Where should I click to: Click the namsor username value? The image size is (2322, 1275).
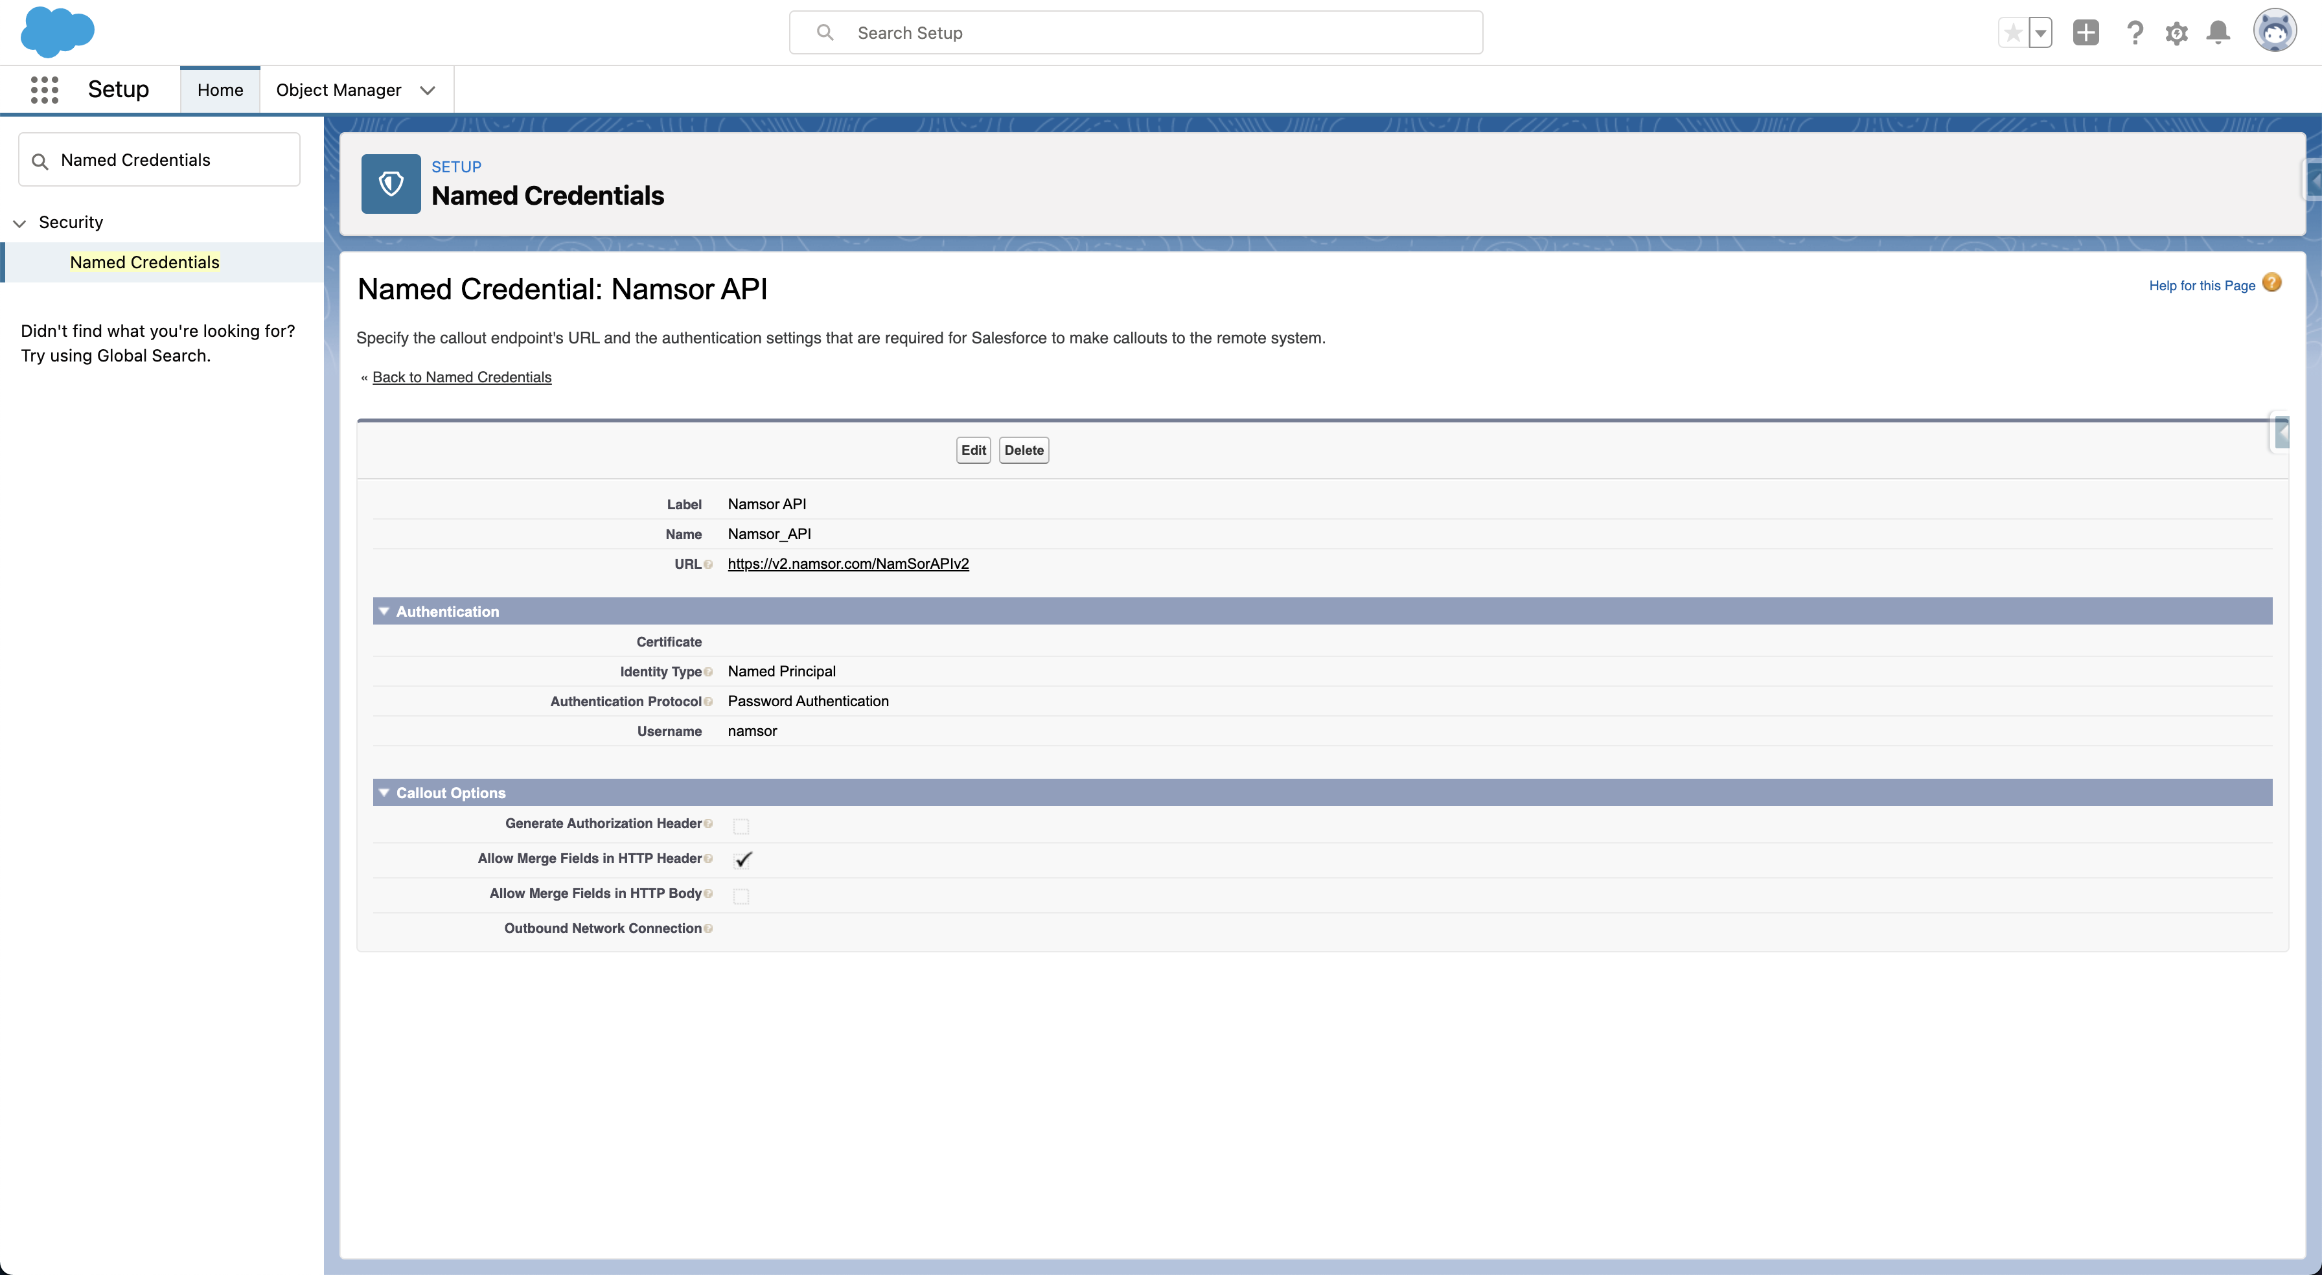(x=752, y=730)
